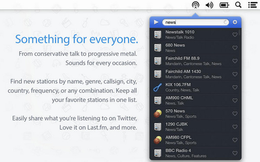Start playback with the play button
260x162 pixels.
156,22
